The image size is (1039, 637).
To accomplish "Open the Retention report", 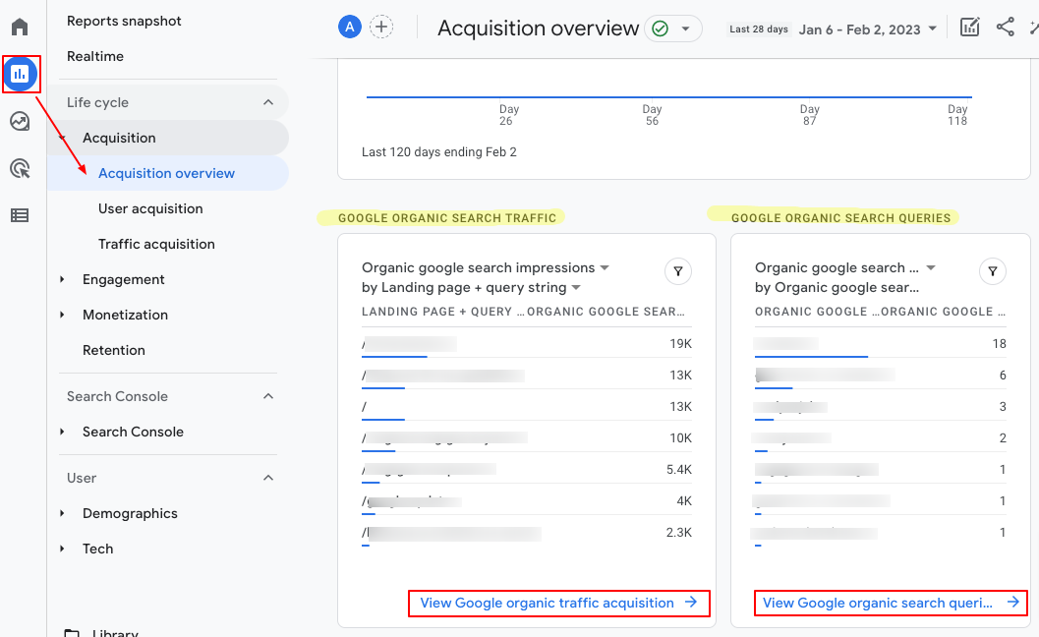I will (x=113, y=350).
